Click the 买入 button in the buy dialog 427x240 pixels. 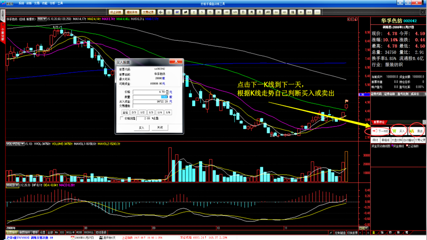(141, 127)
